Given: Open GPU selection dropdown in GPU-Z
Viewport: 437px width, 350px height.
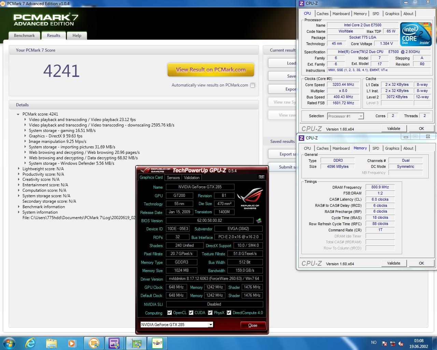Looking at the screenshot, I should tap(211, 324).
